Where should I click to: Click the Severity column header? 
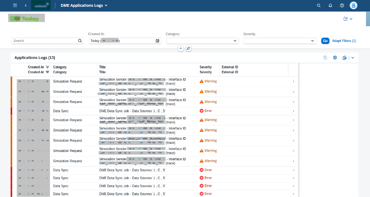[x=206, y=67]
